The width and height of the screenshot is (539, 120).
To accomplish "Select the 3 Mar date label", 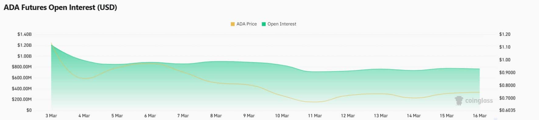I will [x=51, y=116].
